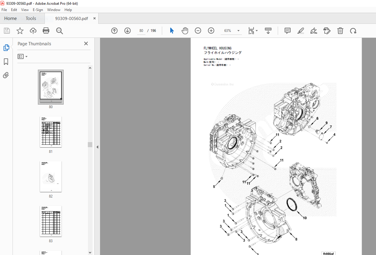Open the Edit menu
This screenshot has height=255, width=376.
click(x=14, y=10)
